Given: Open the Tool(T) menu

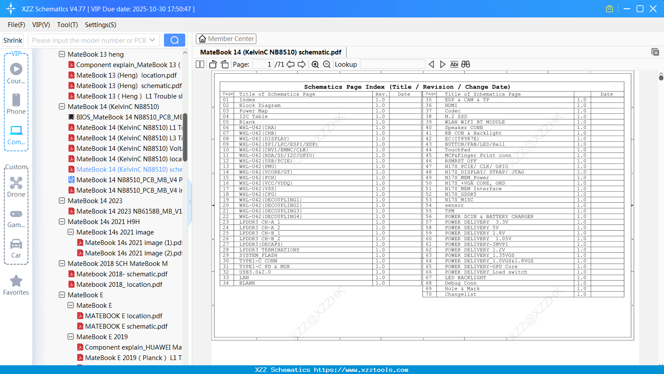Looking at the screenshot, I should [68, 25].
